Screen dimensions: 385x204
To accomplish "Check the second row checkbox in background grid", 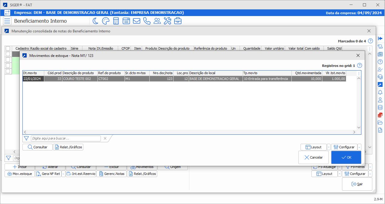I will 8,60.
